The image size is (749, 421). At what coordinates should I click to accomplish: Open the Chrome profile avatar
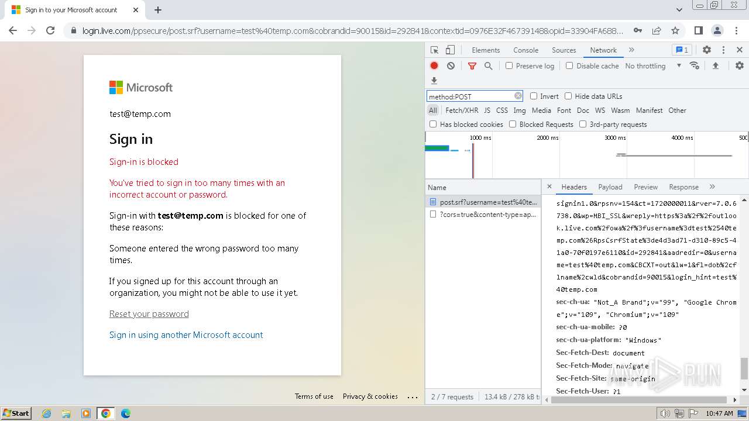717,30
